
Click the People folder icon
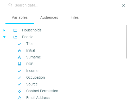[15, 37]
